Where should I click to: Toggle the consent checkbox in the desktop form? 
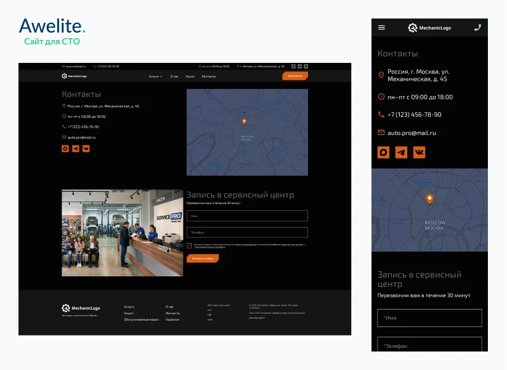point(189,245)
